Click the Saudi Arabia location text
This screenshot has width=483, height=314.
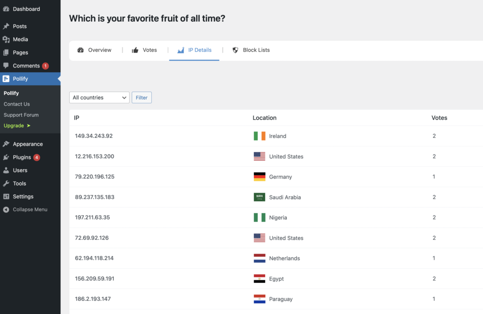[285, 198]
